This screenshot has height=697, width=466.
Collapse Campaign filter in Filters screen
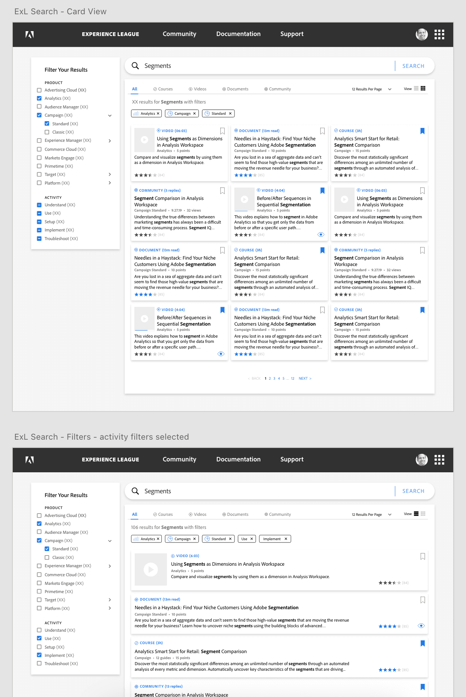point(110,541)
